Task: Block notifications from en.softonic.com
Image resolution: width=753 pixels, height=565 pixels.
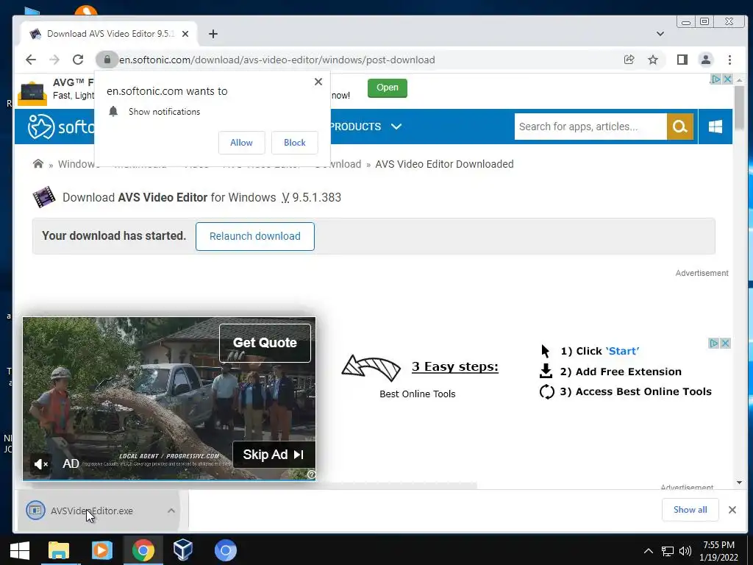Action: click(x=294, y=143)
